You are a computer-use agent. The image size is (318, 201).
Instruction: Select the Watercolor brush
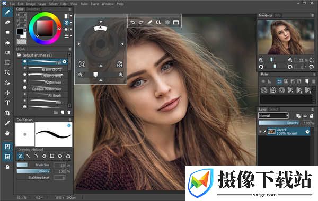pos(45,82)
